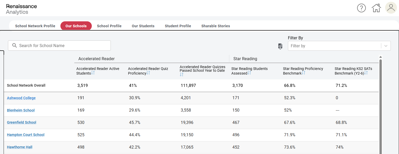Viewport: 399px width, 154px height.
Task: Download table using CSV export icon
Action: (280, 46)
